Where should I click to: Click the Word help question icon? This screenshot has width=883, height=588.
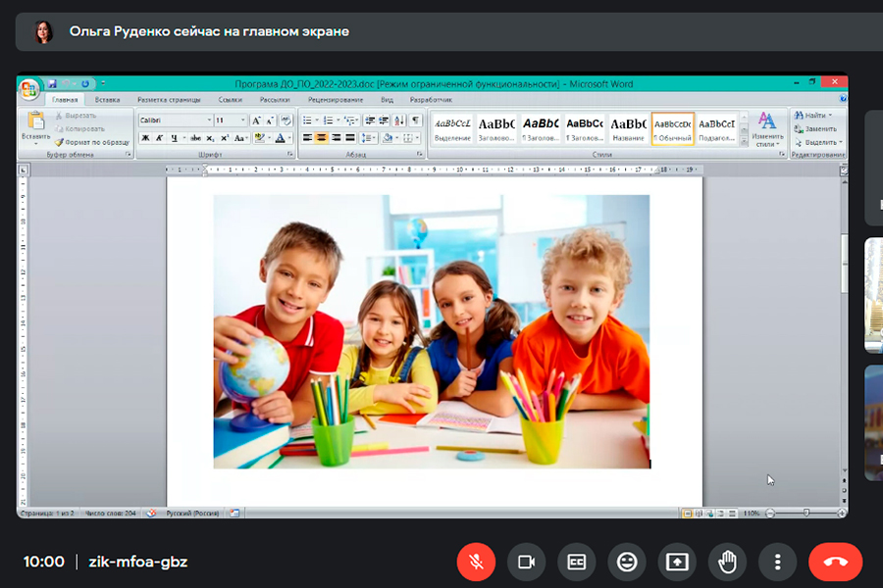tap(843, 99)
